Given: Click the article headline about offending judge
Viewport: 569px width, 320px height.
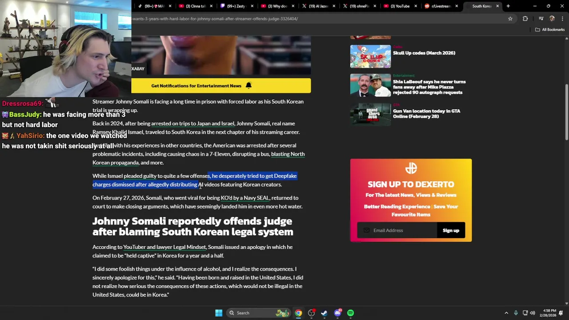Looking at the screenshot, I should point(192,227).
